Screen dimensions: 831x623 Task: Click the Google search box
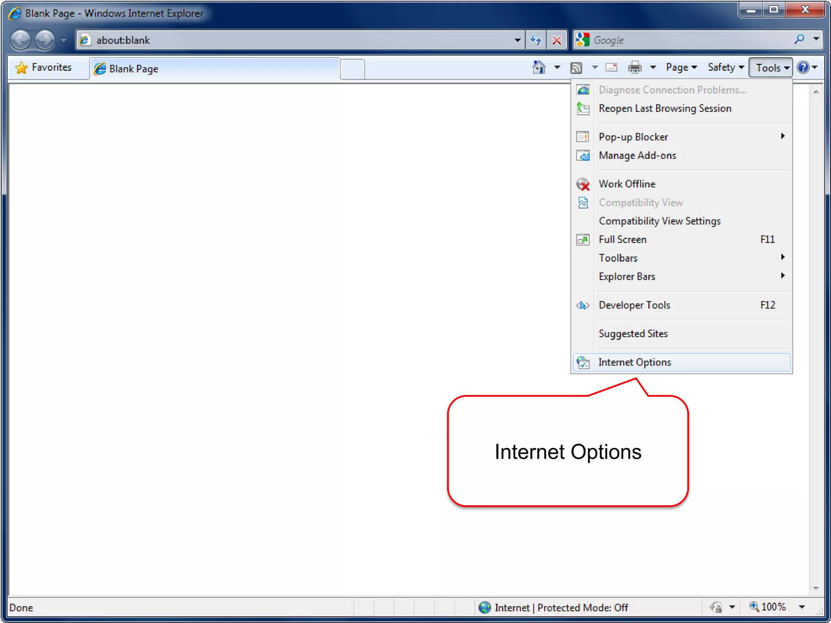tap(690, 40)
